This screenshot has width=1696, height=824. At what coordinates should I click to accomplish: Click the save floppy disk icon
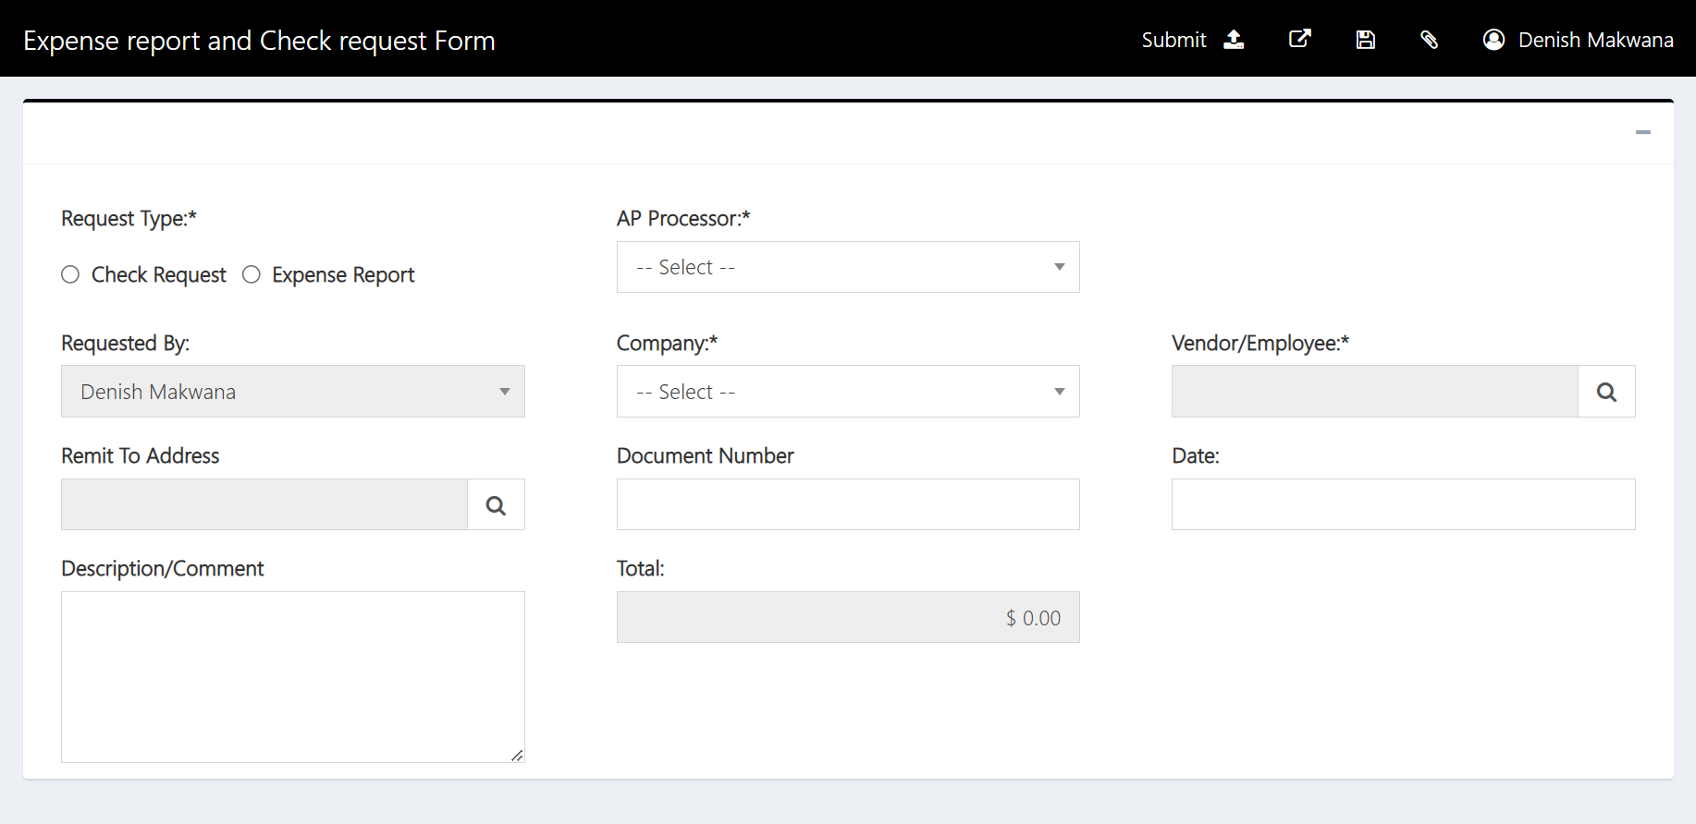point(1365,40)
